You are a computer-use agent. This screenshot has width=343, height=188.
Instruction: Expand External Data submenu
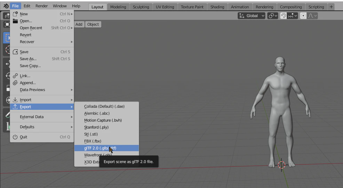[42, 117]
